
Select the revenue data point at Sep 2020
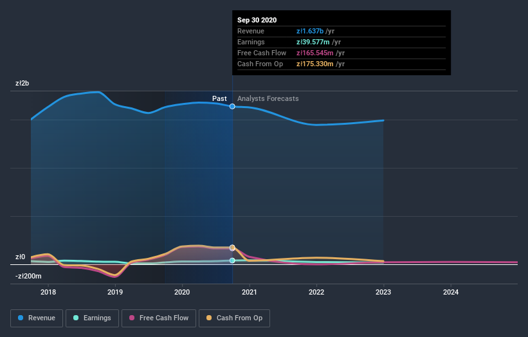click(x=232, y=106)
